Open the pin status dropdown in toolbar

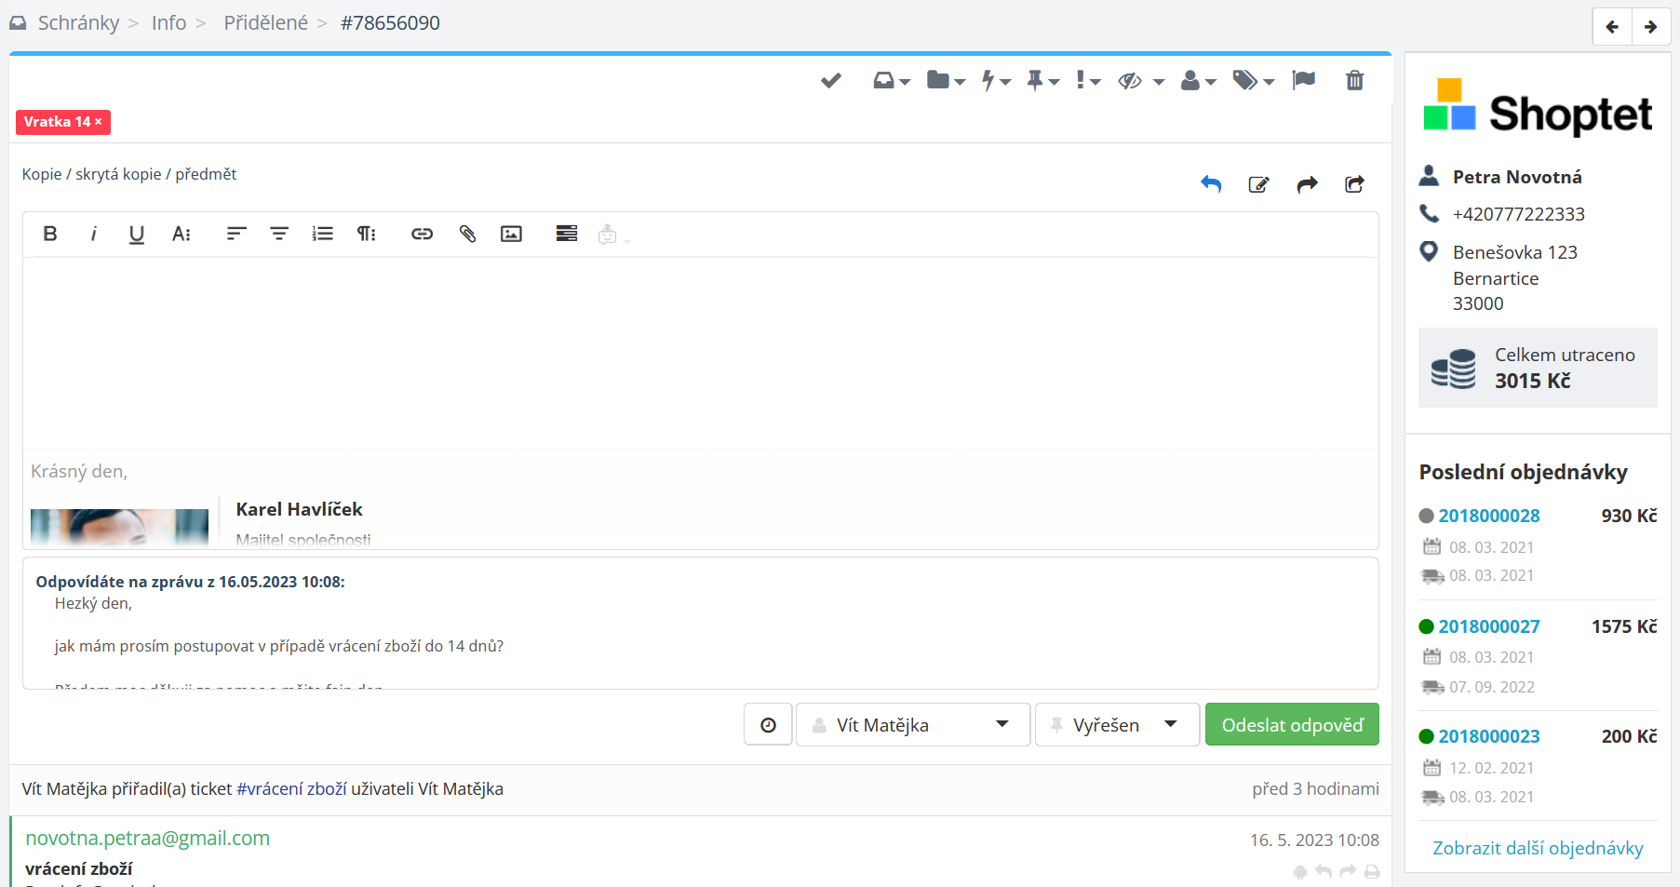pos(1043,81)
